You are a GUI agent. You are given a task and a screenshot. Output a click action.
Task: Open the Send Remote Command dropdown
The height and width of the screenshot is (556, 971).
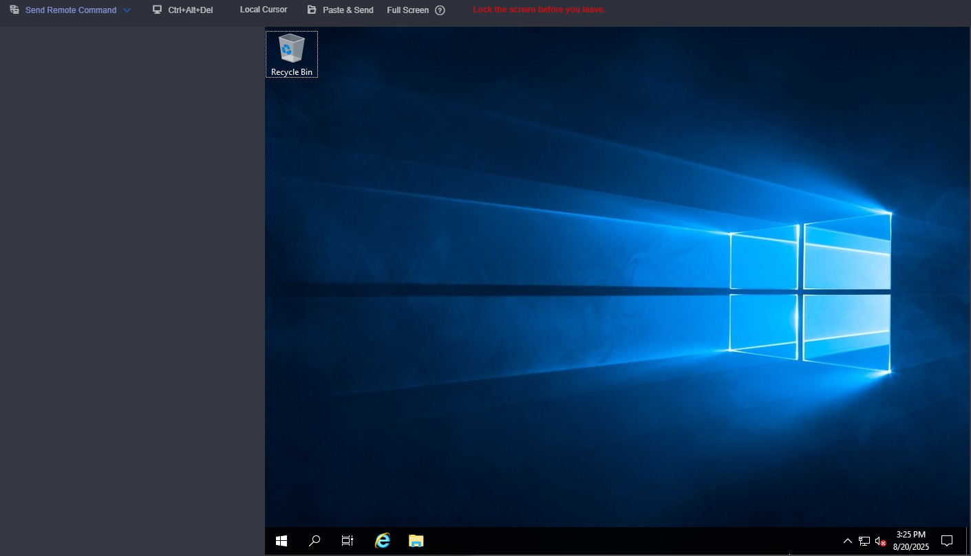tap(70, 10)
